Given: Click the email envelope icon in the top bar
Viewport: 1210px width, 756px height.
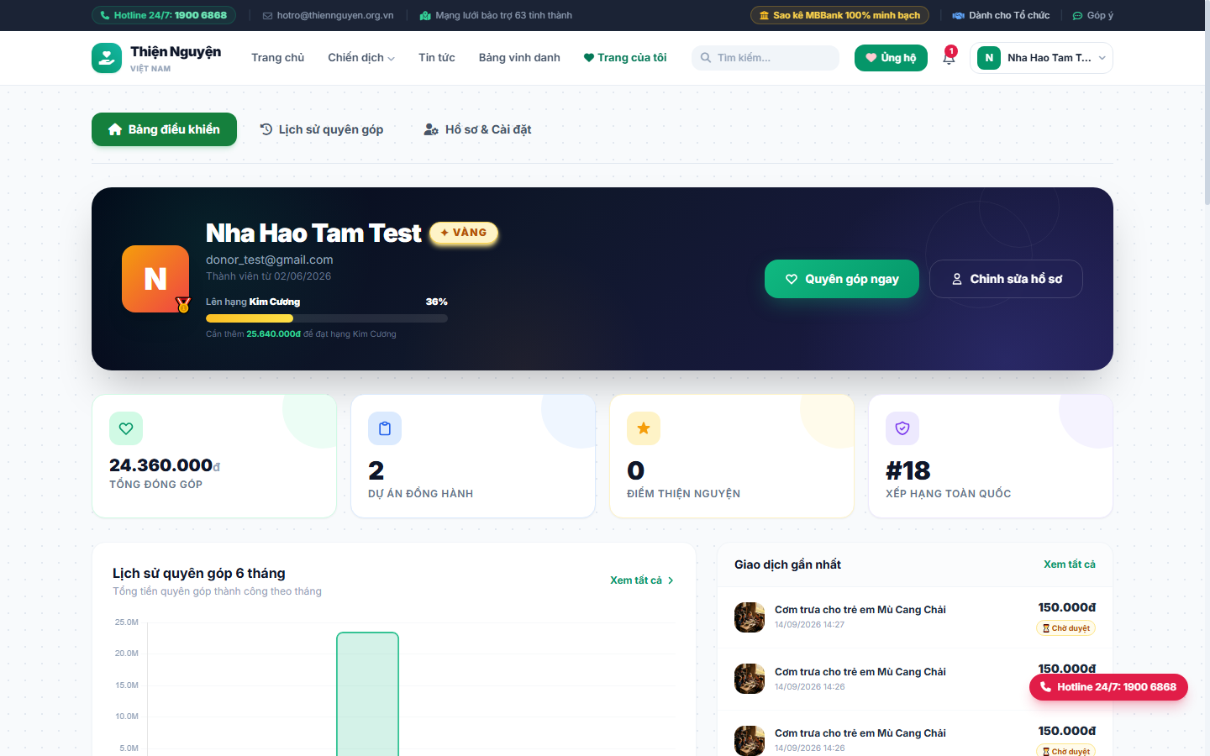Looking at the screenshot, I should (x=267, y=15).
